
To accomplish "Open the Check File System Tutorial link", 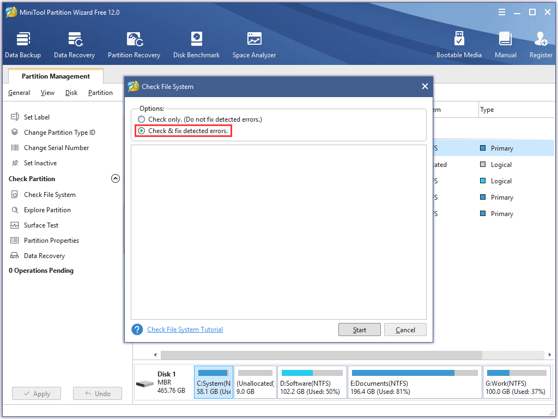I will (x=185, y=329).
